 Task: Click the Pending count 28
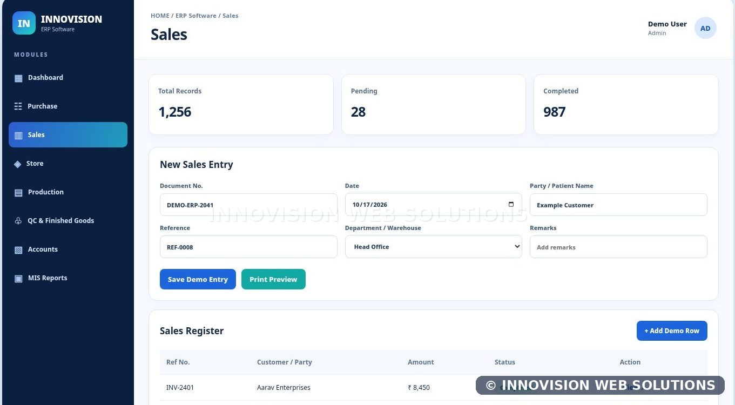point(359,112)
